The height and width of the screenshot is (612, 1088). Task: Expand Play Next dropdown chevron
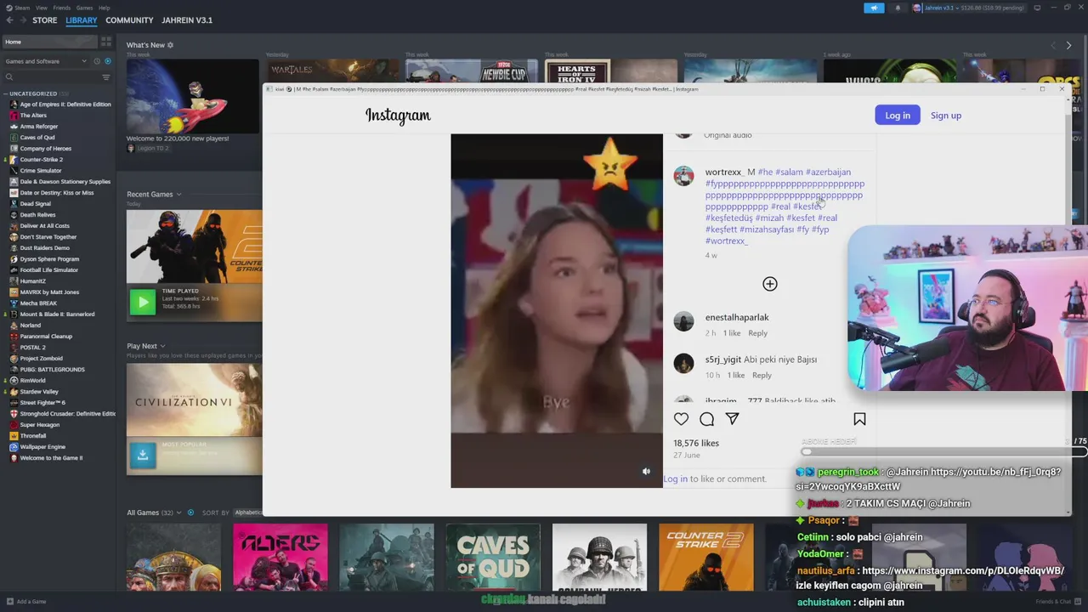pyautogui.click(x=162, y=346)
